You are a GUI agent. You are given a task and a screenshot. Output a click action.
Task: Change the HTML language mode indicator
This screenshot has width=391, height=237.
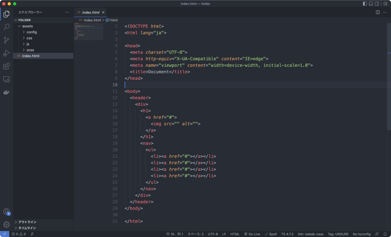click(x=235, y=234)
